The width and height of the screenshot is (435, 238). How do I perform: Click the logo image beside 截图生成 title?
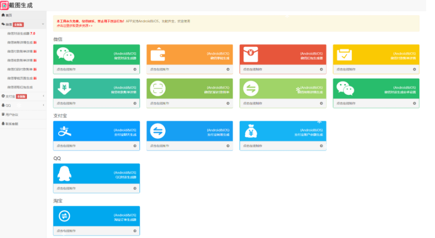click(x=4, y=5)
